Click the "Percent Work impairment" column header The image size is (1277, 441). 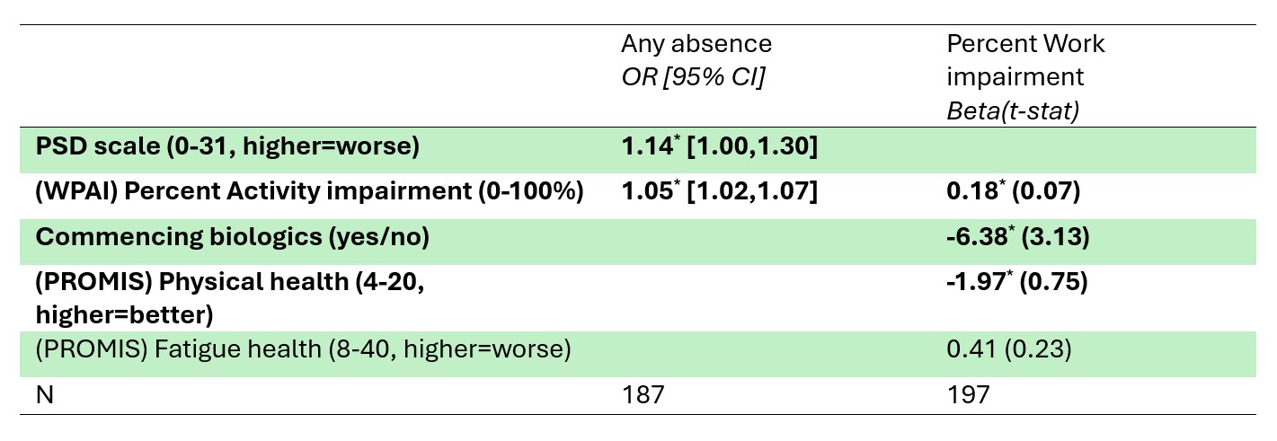1025,59
